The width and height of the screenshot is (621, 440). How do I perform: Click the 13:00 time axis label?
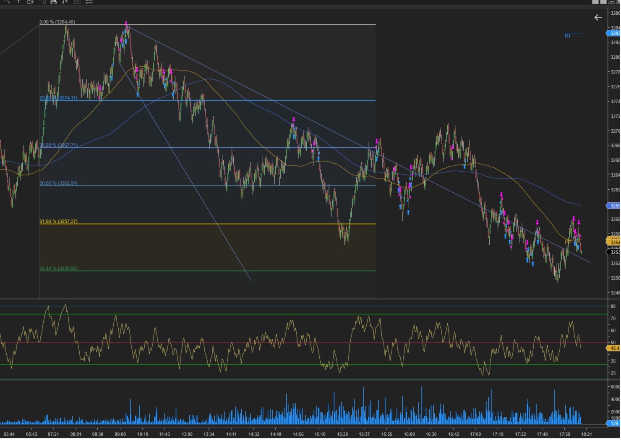tap(187, 434)
